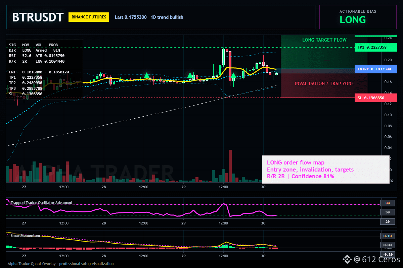Click the 30 date label on main chart axis

coord(263,187)
